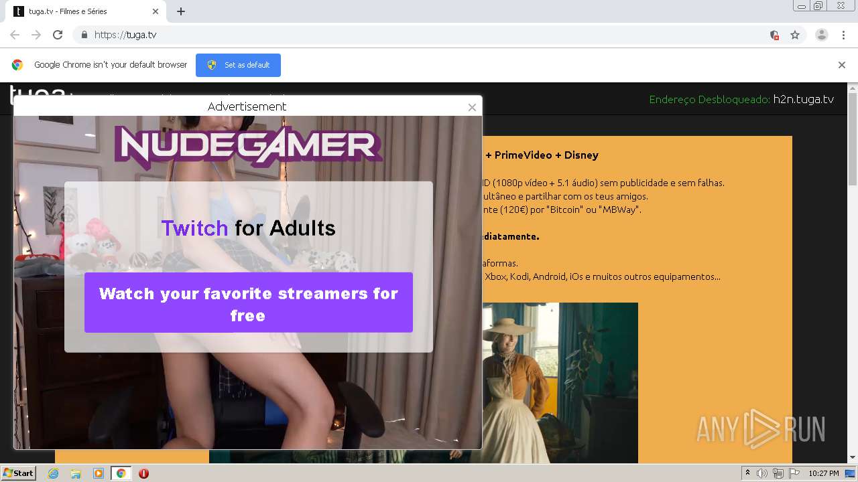Click the 10:27 PM clock
Screen dimensions: 858x482
click(824, 473)
